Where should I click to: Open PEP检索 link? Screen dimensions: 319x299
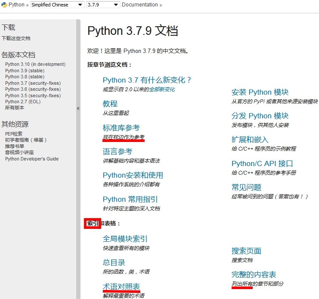click(x=14, y=134)
